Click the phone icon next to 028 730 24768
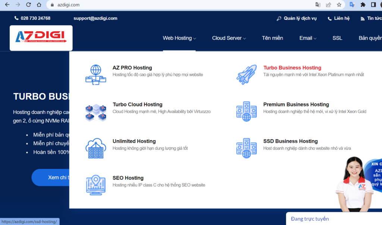 pyautogui.click(x=16, y=18)
